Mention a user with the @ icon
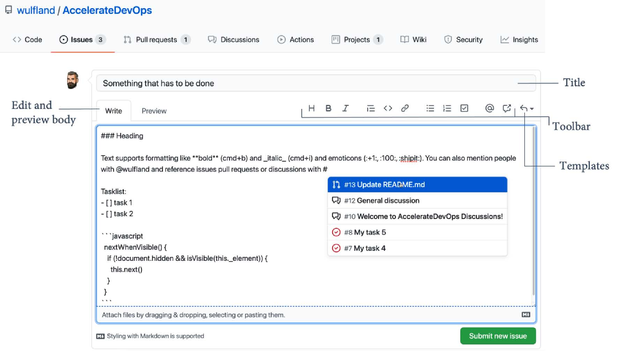624x351 pixels. 489,108
